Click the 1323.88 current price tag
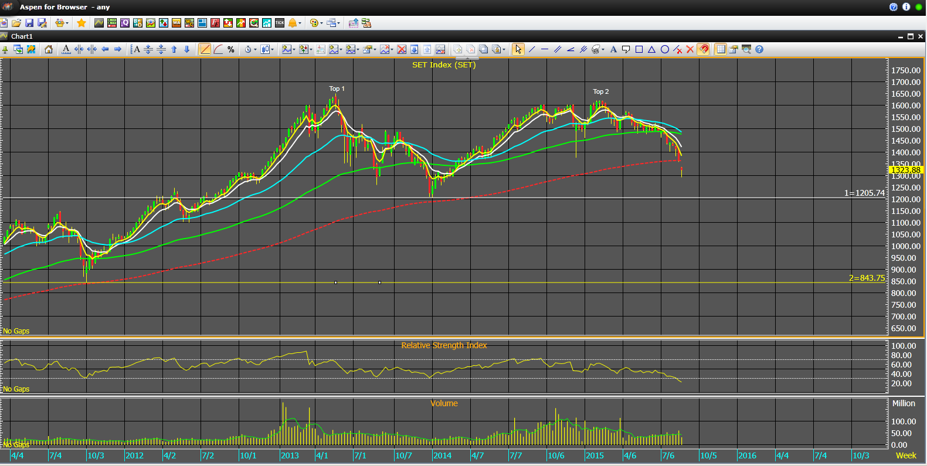Viewport: 927px width, 466px height. tap(906, 170)
